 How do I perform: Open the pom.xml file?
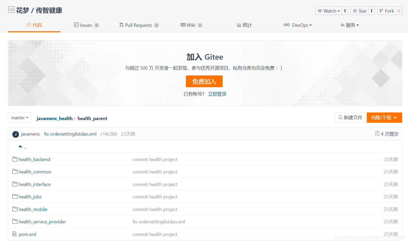coord(27,234)
